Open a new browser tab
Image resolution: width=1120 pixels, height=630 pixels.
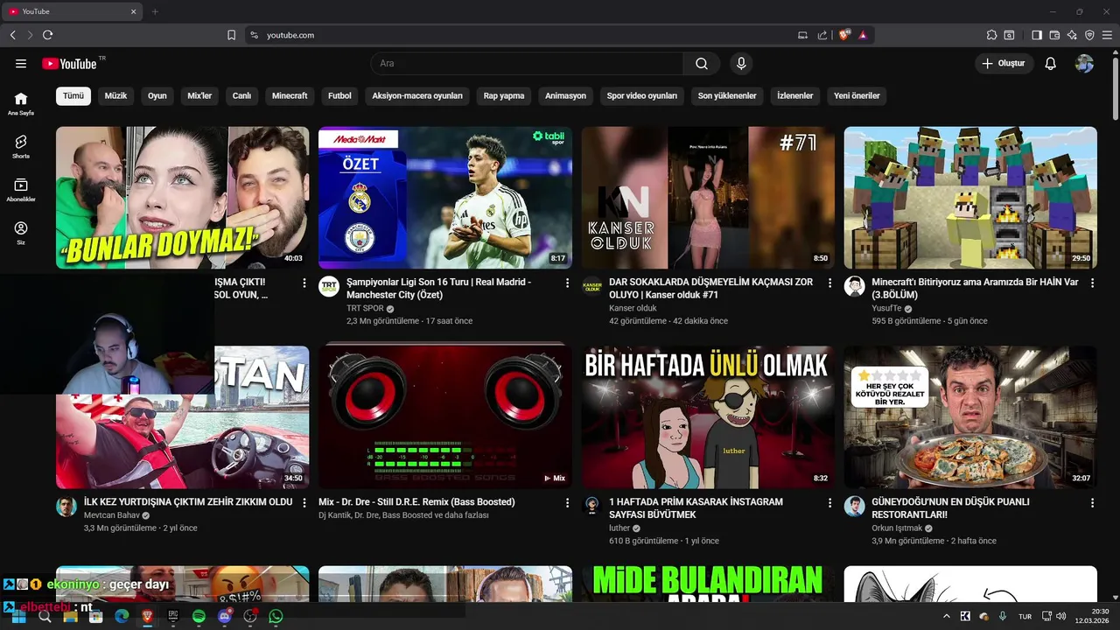point(155,11)
